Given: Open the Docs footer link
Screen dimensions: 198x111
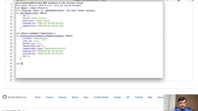Looking at the screenshot, I should (x=86, y=97).
